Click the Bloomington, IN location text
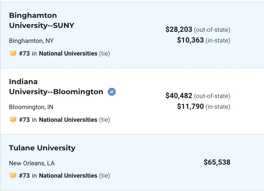Image resolution: width=264 pixels, height=191 pixels. point(31,107)
